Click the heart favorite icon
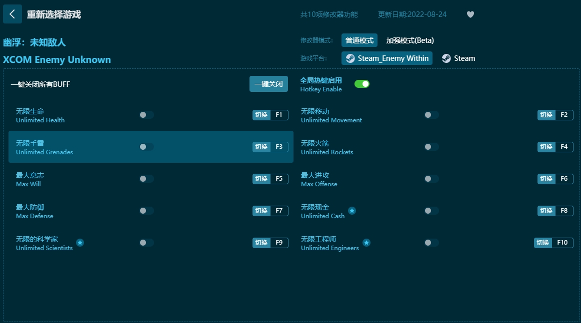The image size is (581, 323). point(470,14)
